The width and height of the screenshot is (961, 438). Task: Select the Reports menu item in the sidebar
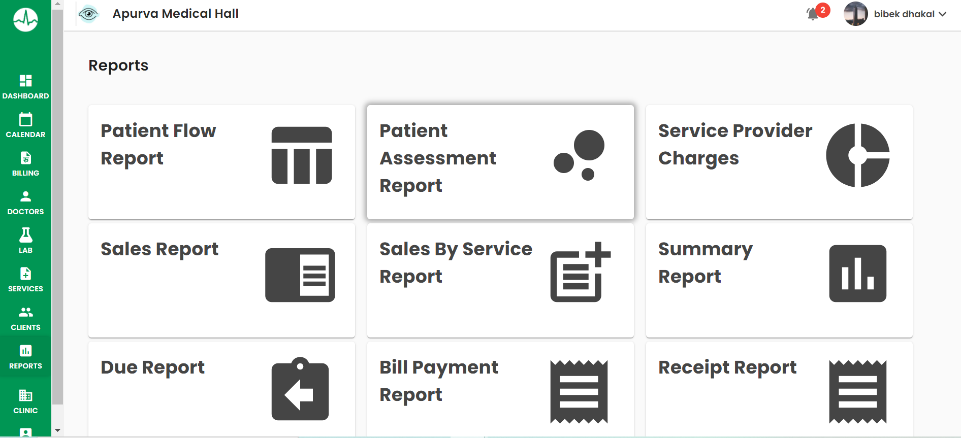(25, 356)
